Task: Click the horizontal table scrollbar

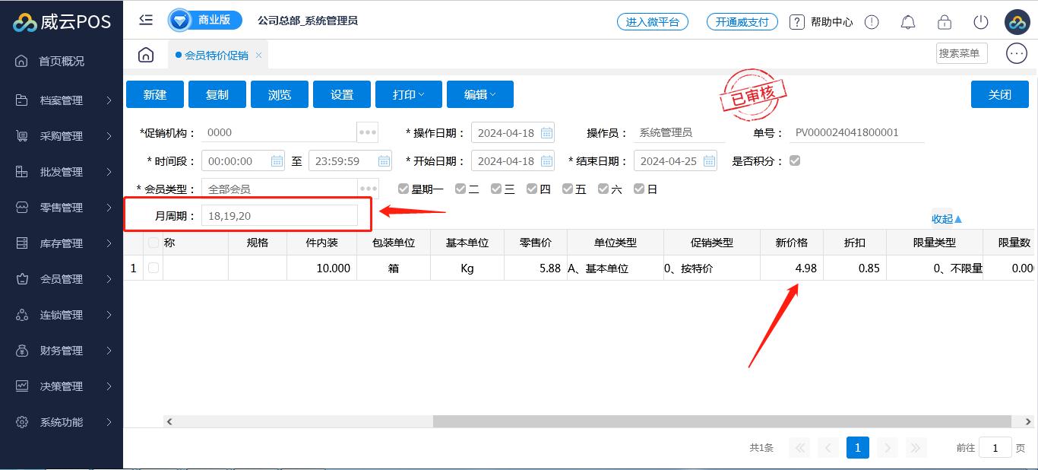Action: [x=722, y=421]
